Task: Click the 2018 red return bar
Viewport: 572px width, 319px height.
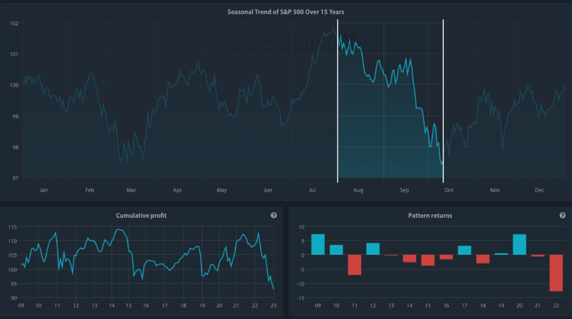Action: click(483, 259)
